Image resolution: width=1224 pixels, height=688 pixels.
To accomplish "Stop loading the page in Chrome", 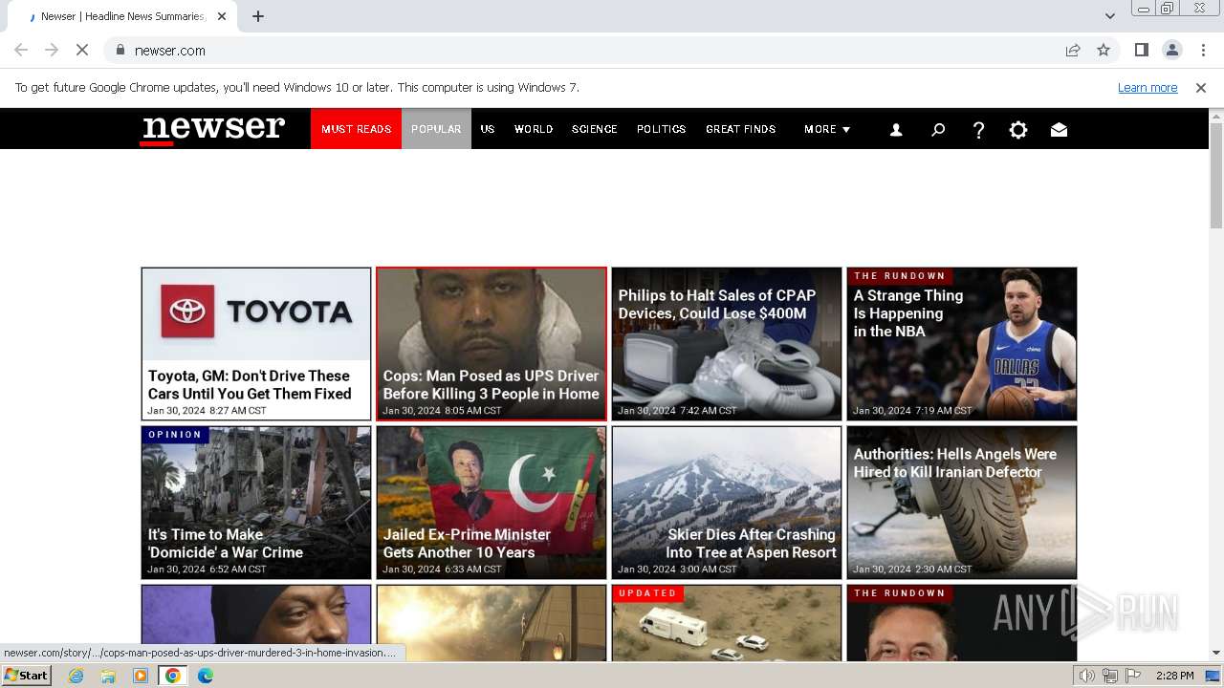I will click(82, 50).
